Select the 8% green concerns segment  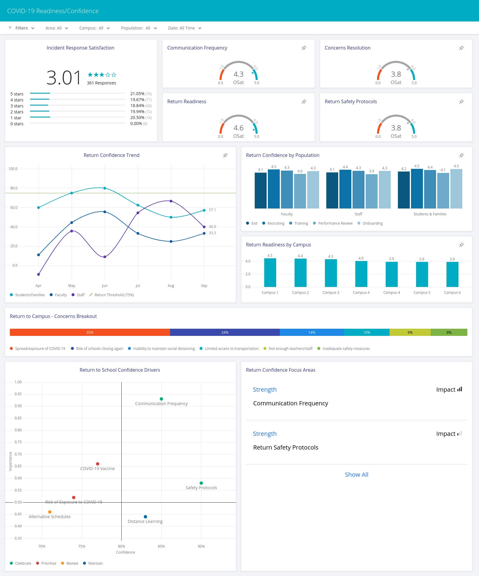449,332
